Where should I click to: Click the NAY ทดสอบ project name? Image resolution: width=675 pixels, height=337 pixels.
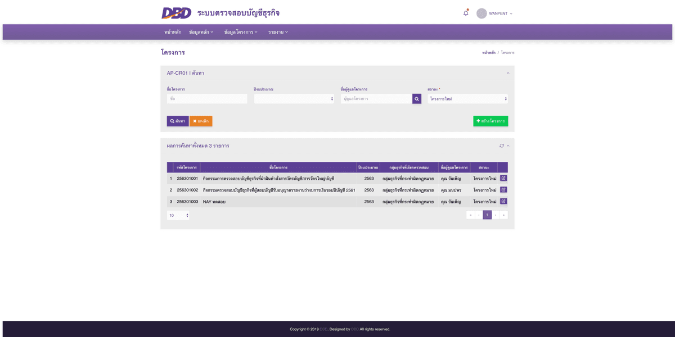coord(214,202)
